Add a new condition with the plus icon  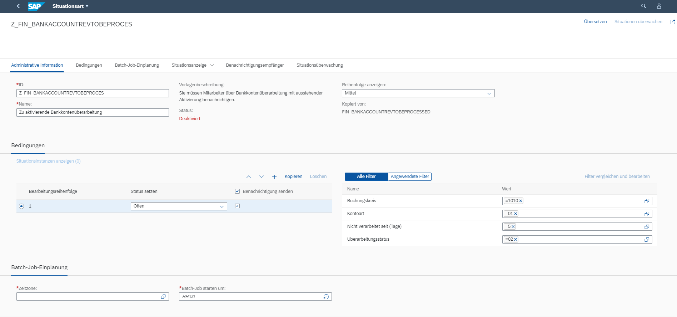(x=274, y=177)
